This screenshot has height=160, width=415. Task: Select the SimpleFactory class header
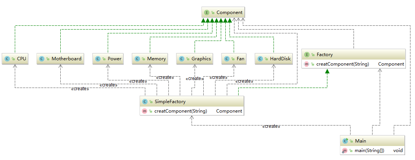pyautogui.click(x=192, y=102)
